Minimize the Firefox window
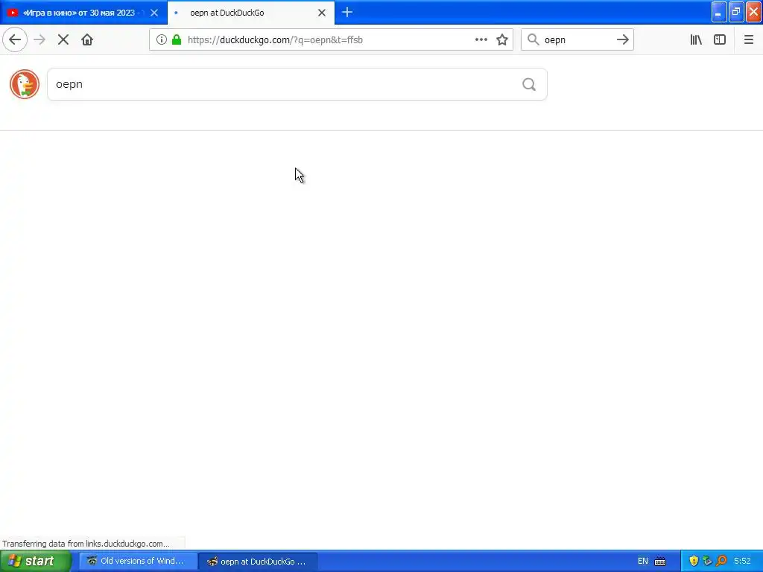The width and height of the screenshot is (763, 572). [719, 12]
